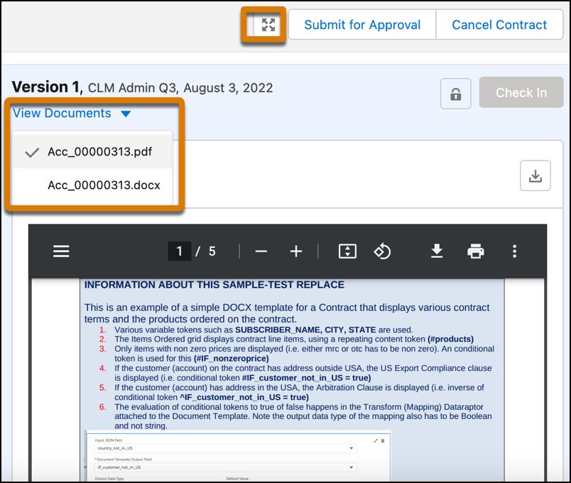Image resolution: width=571 pixels, height=483 pixels.
Task: Zoom in with the plus icon
Action: pyautogui.click(x=296, y=251)
